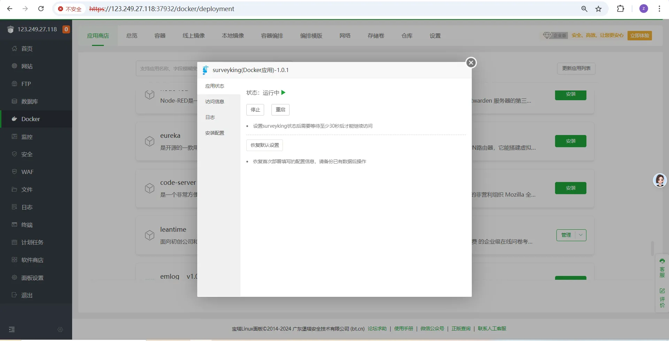Click the 监控 monitor icon in sidebar
Screen dimensions: 669x341
pyautogui.click(x=14, y=136)
